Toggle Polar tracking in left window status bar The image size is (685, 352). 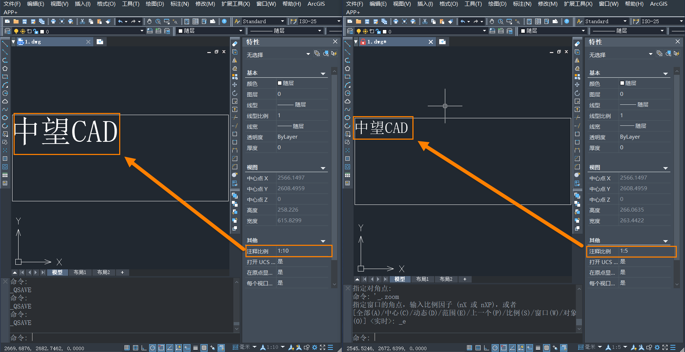[x=152, y=348]
